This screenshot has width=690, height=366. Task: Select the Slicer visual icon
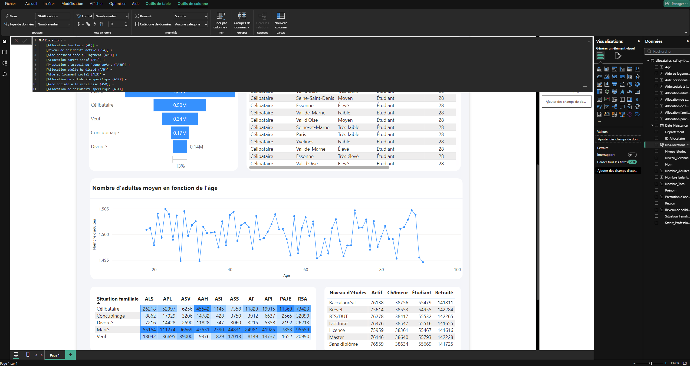coord(615,99)
